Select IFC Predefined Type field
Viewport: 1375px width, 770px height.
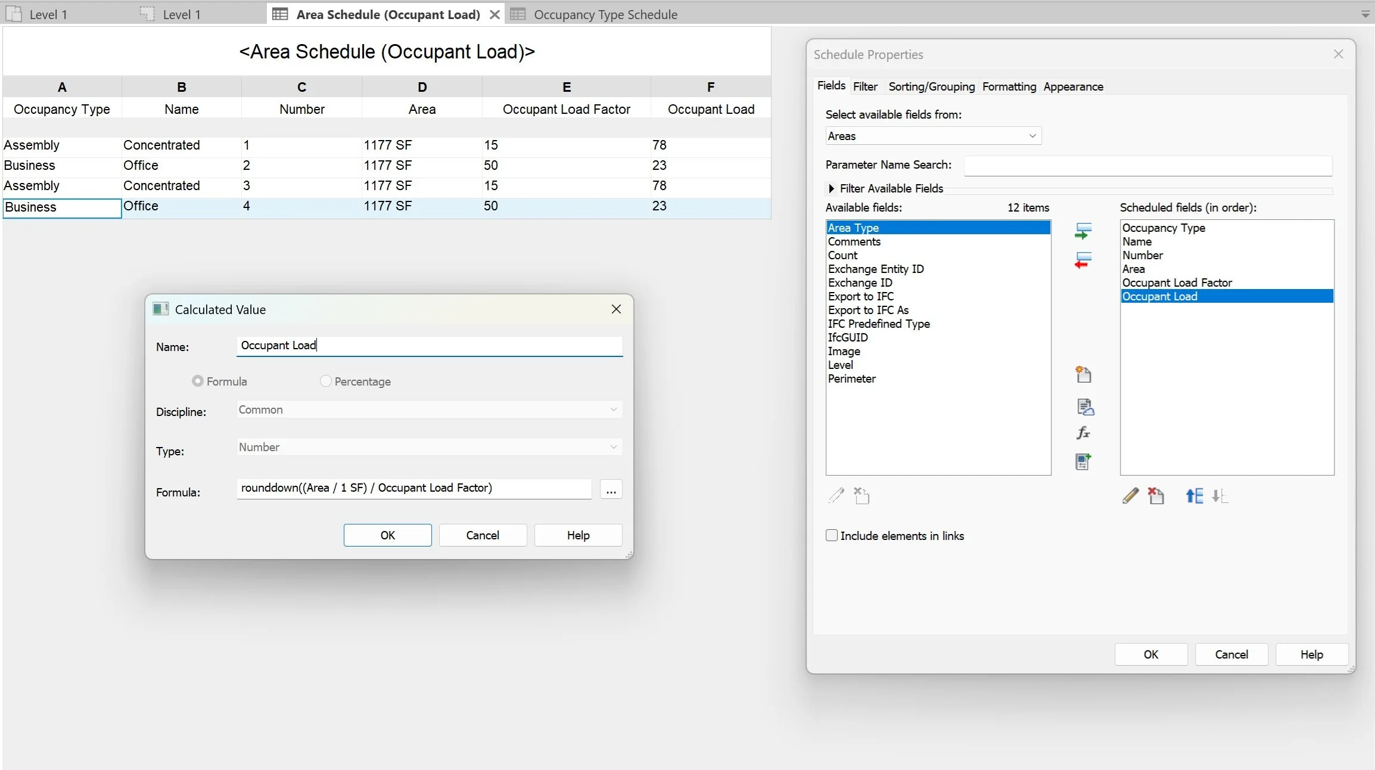pyautogui.click(x=938, y=324)
